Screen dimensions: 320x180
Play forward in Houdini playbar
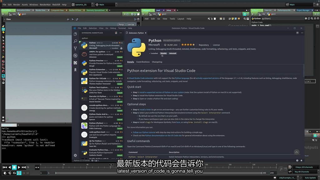19,167
